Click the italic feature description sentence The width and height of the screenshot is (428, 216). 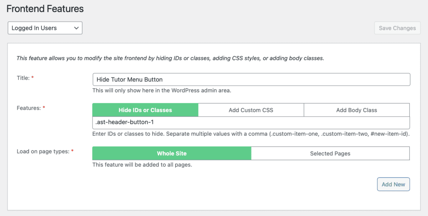(171, 58)
